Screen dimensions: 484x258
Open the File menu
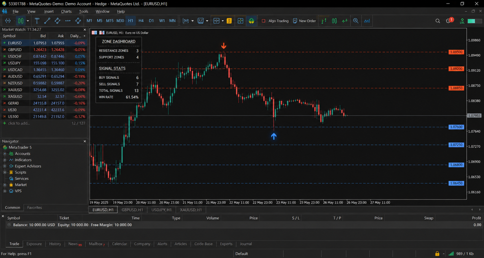16,12
